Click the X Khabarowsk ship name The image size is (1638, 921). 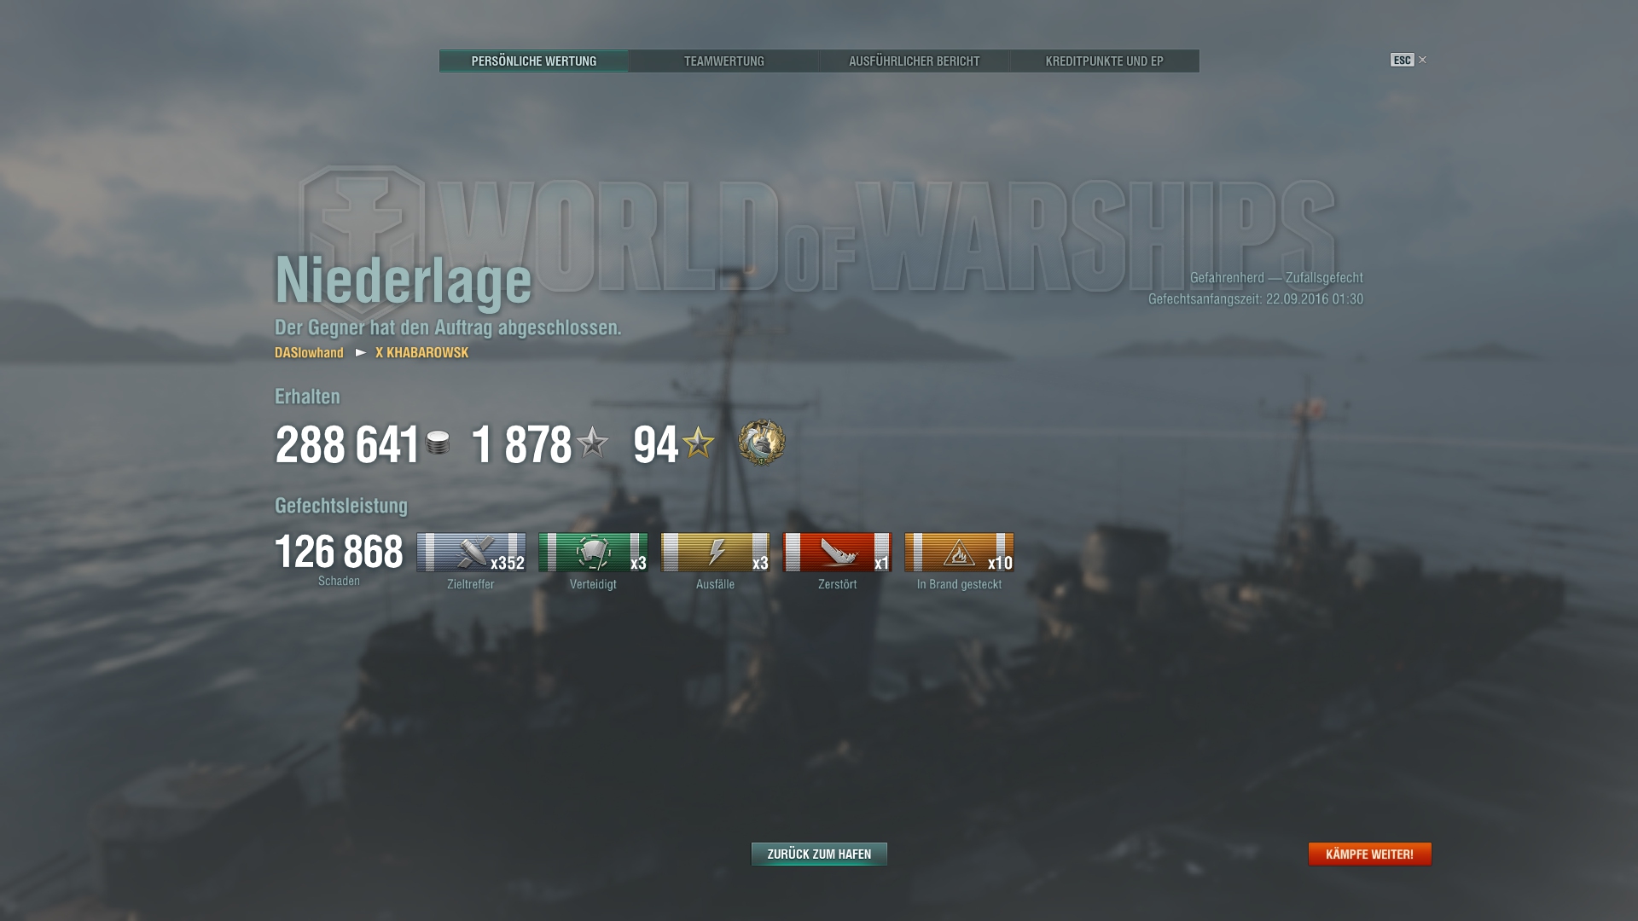tap(421, 352)
